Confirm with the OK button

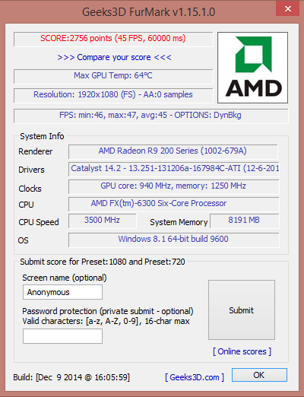click(x=259, y=375)
